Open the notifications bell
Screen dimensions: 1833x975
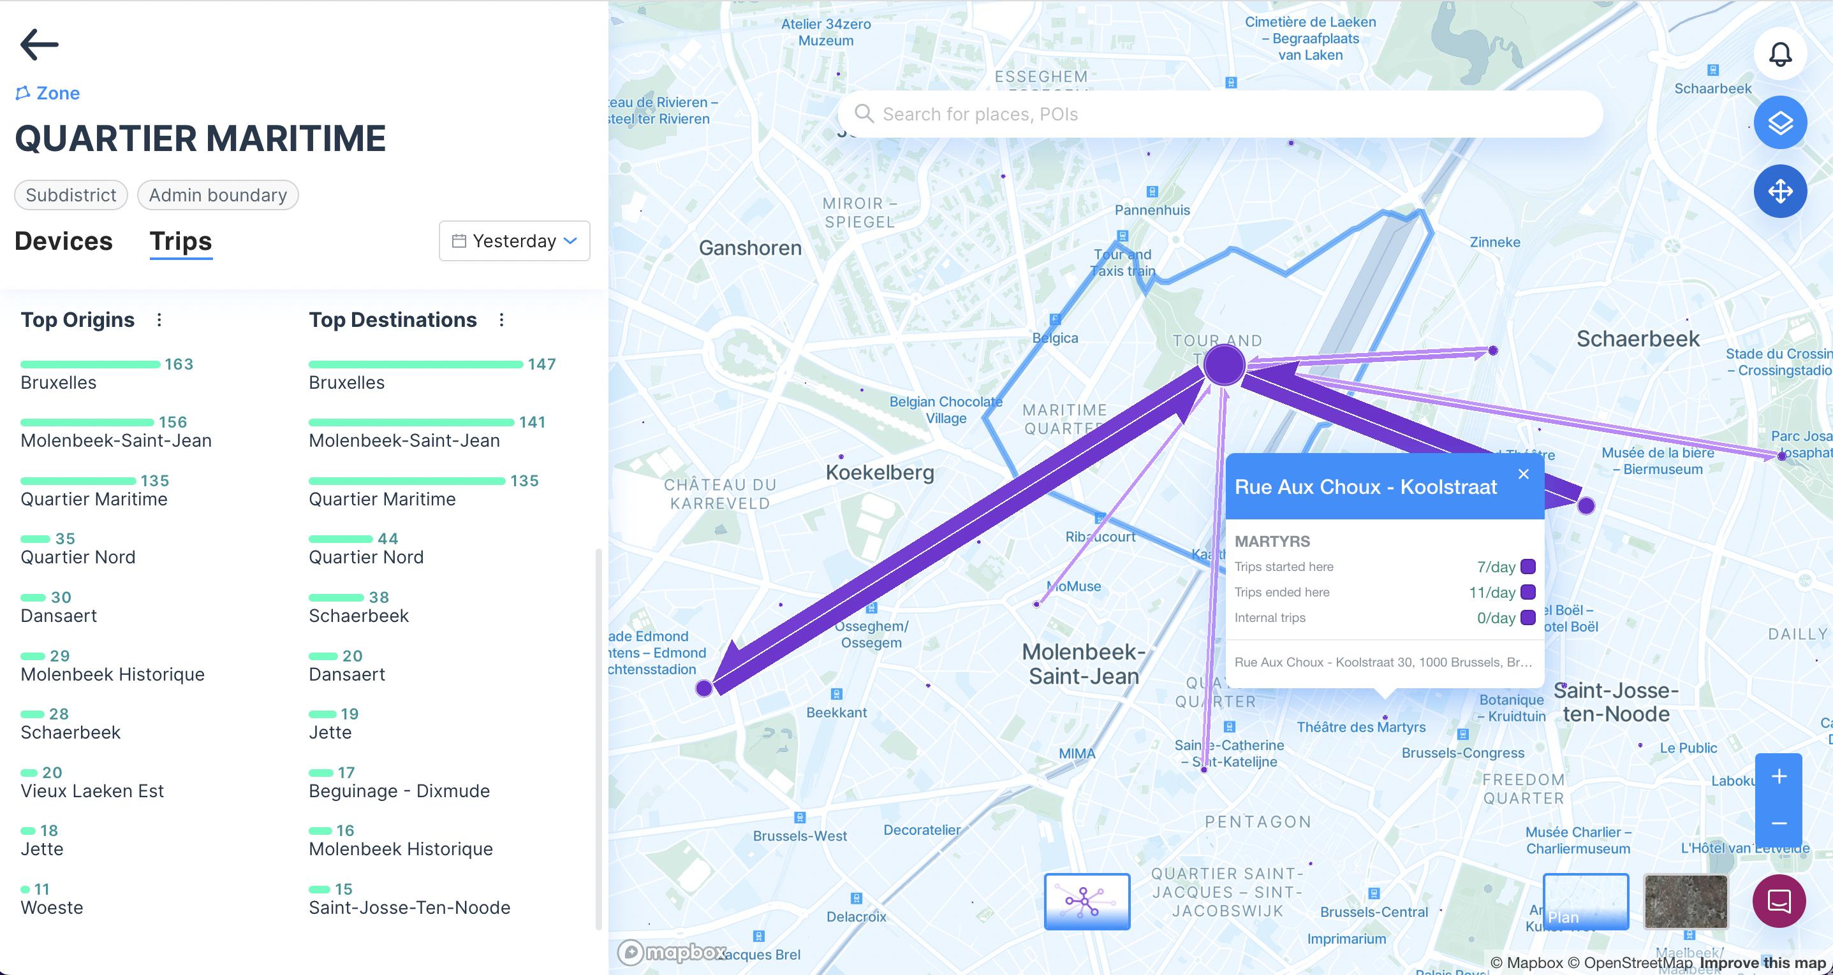point(1779,55)
